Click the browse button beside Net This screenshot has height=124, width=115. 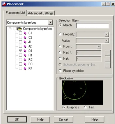[108, 59]
